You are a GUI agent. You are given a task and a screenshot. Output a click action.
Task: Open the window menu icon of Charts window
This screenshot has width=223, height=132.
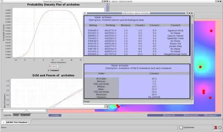click(x=2, y=1)
